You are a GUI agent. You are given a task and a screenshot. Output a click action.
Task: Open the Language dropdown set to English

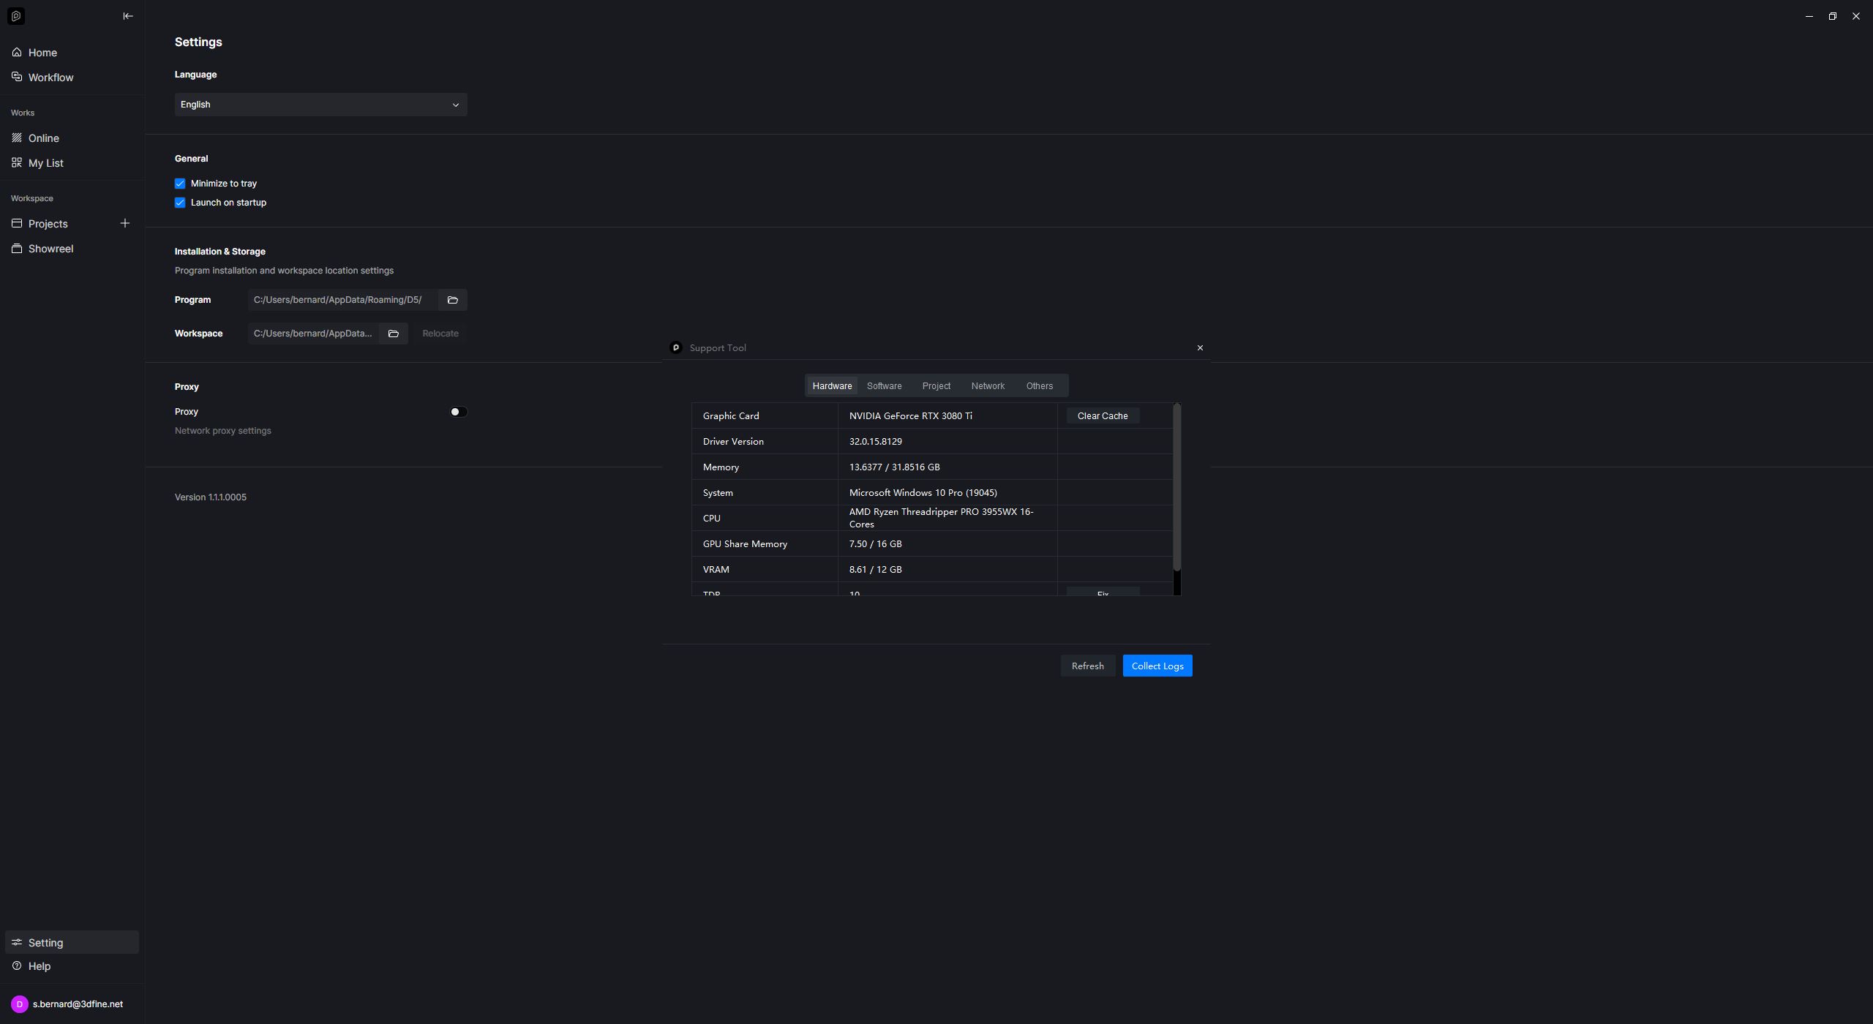320,105
